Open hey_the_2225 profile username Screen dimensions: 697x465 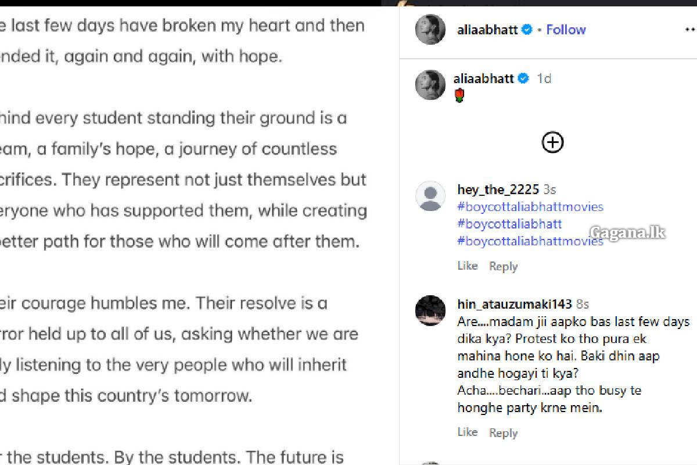coord(498,189)
